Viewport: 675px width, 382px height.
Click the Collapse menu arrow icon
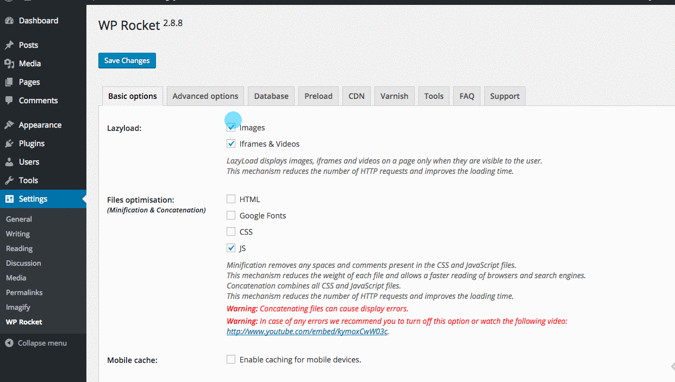click(9, 343)
